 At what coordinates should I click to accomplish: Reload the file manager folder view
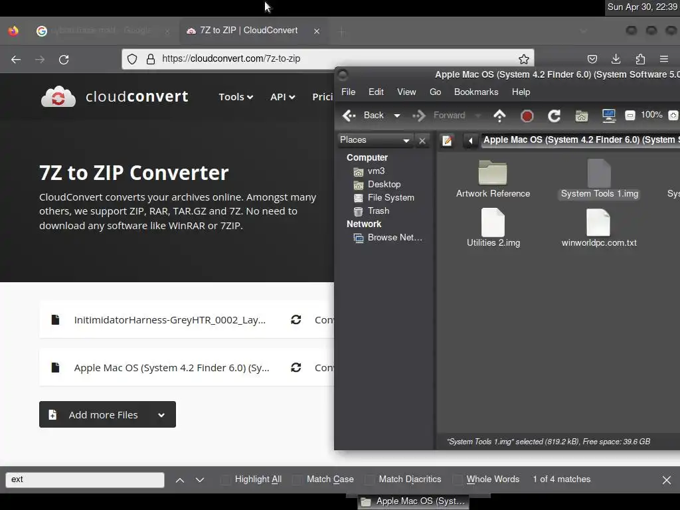point(554,116)
